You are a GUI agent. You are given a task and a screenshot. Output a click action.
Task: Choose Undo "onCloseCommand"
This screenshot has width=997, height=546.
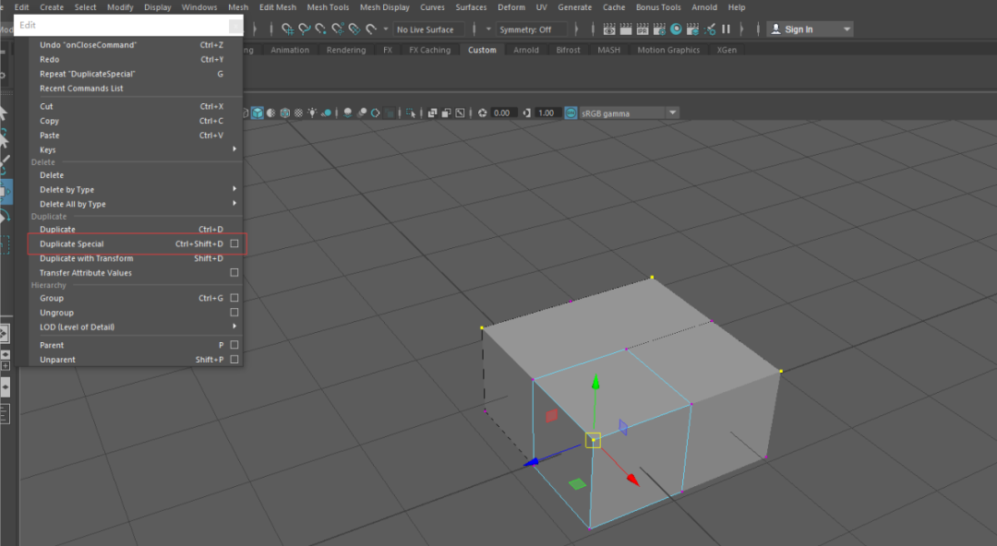(x=137, y=45)
